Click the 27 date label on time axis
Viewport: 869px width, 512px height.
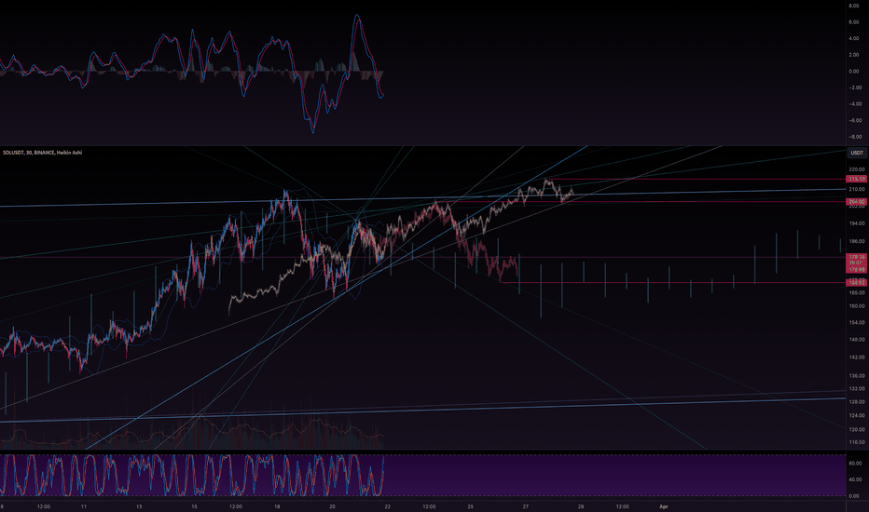[x=525, y=506]
